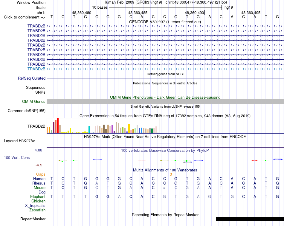Click the -4.5 PhyloP lower scale value
Image resolution: width=284 pixels, height=226 pixels.
[39, 165]
